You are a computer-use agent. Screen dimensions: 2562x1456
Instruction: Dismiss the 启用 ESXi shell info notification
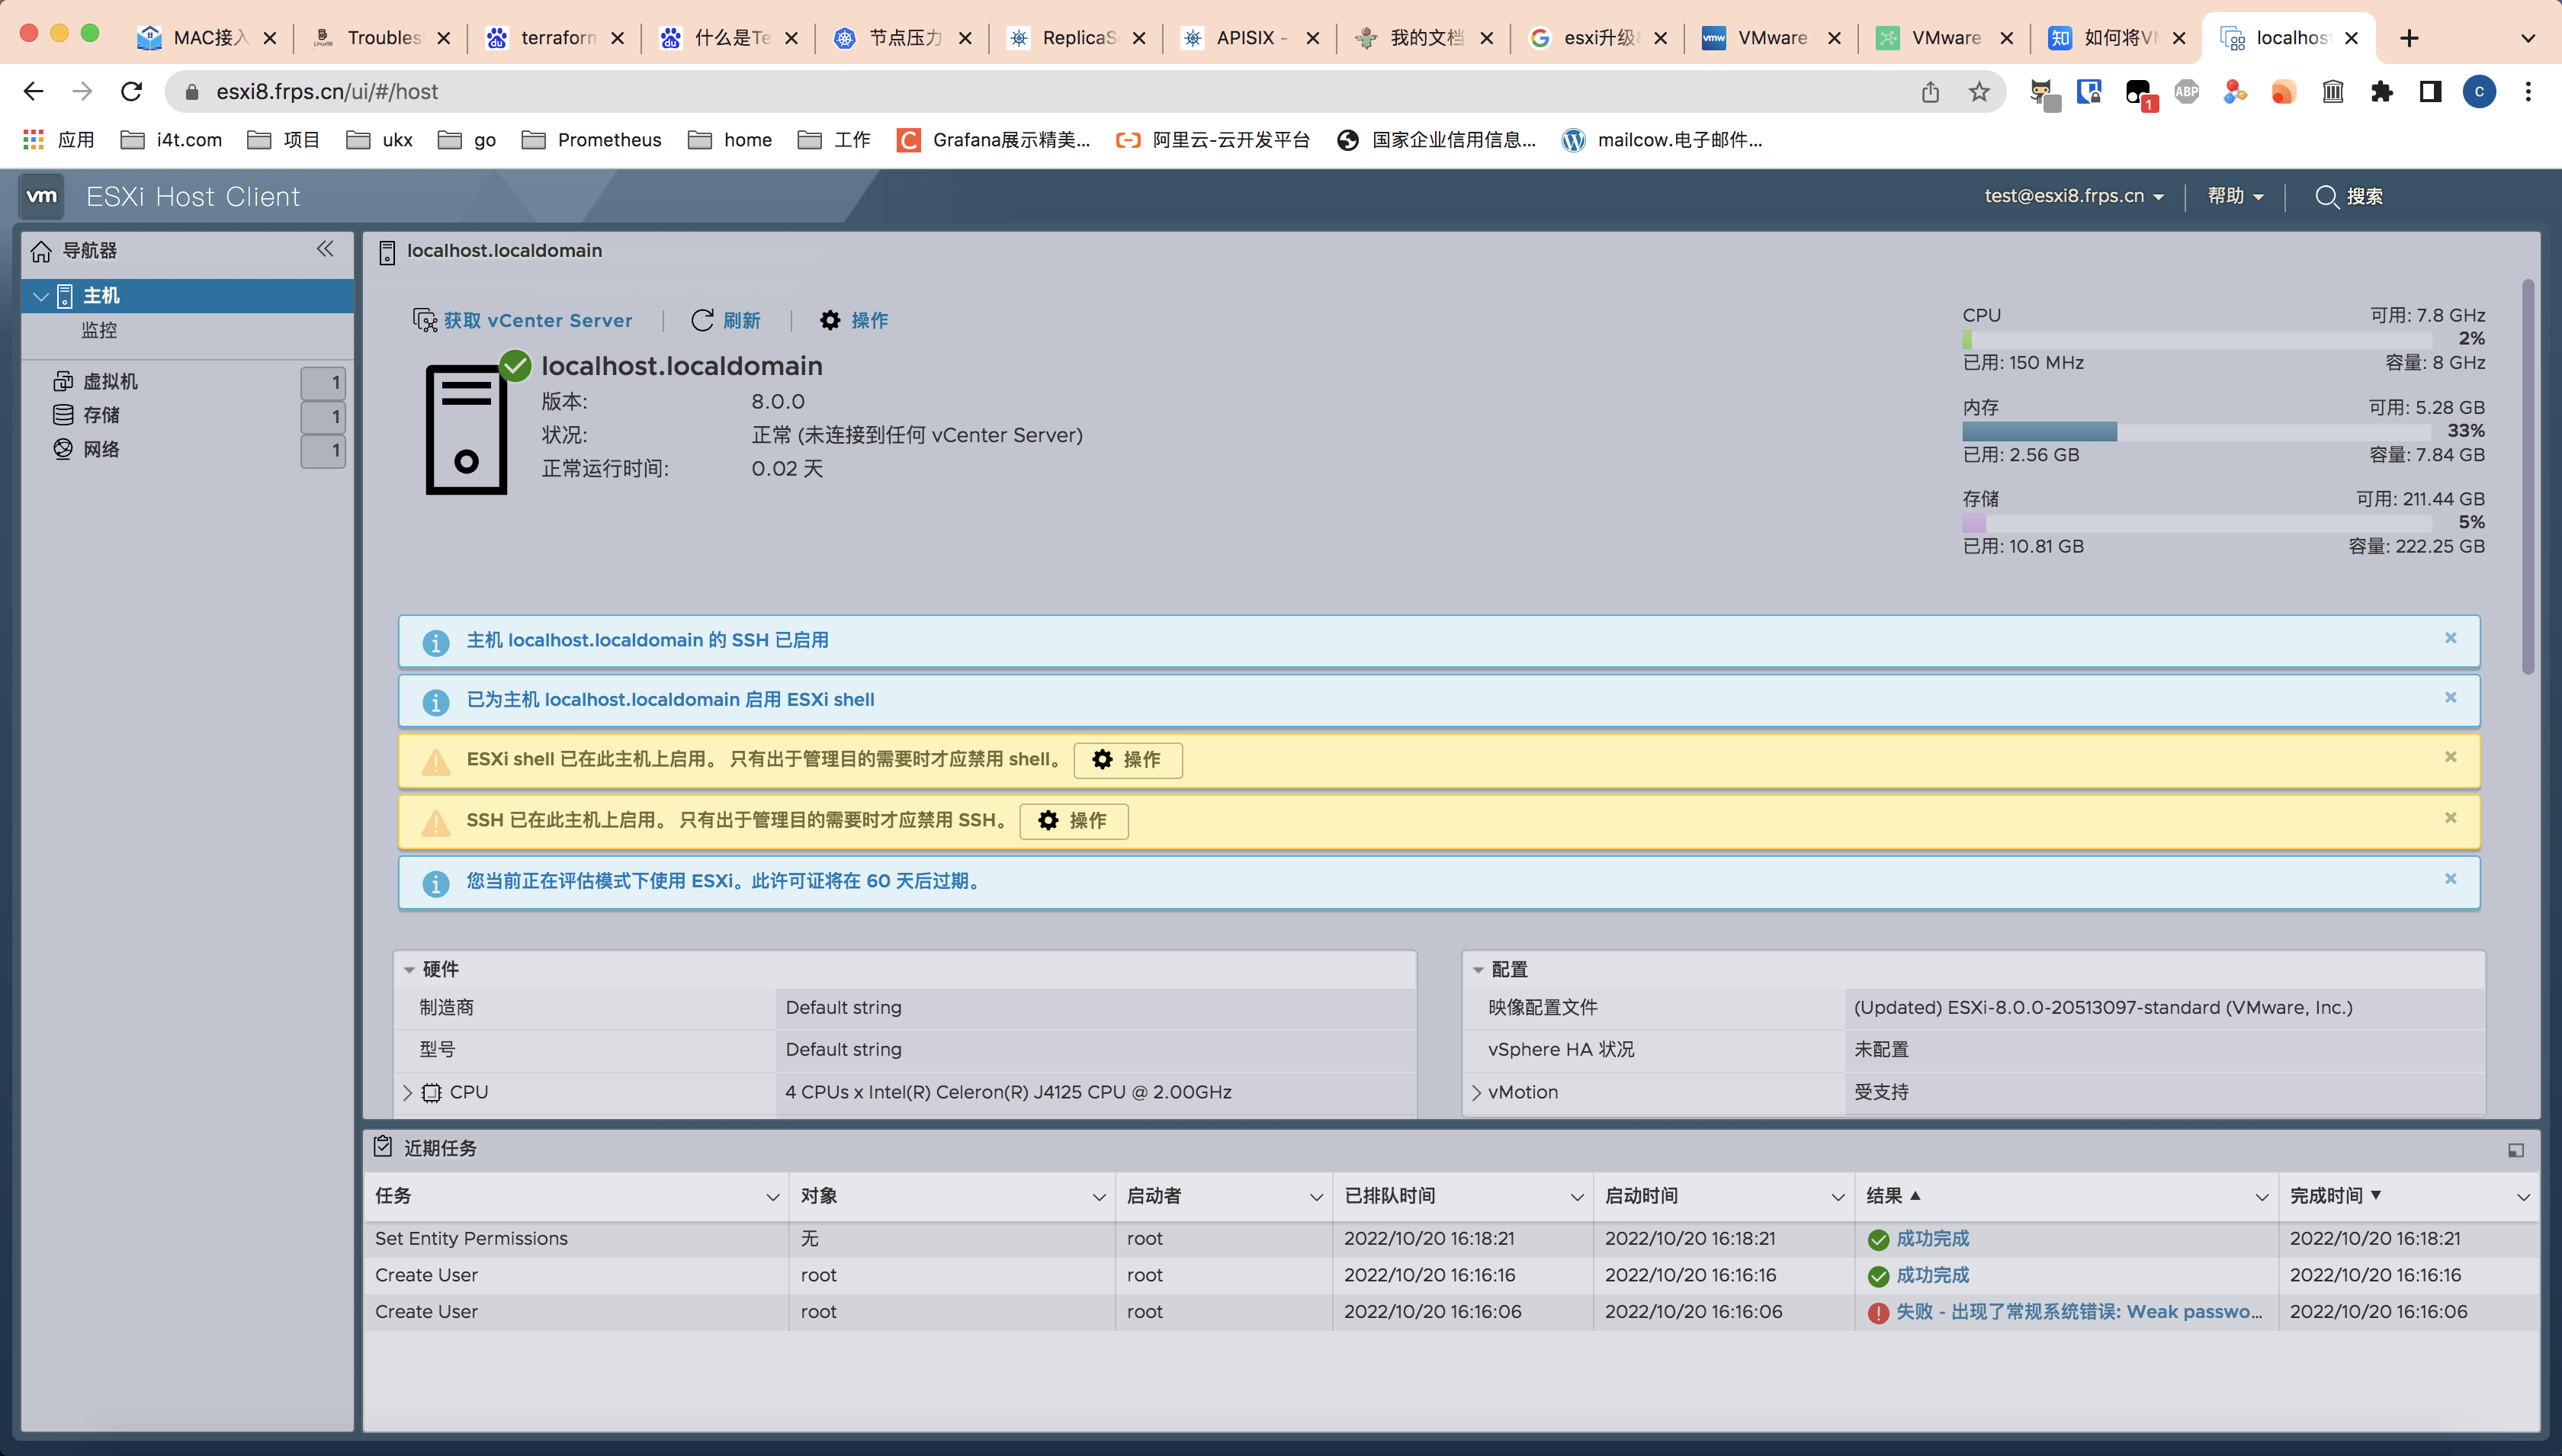[x=2450, y=697]
